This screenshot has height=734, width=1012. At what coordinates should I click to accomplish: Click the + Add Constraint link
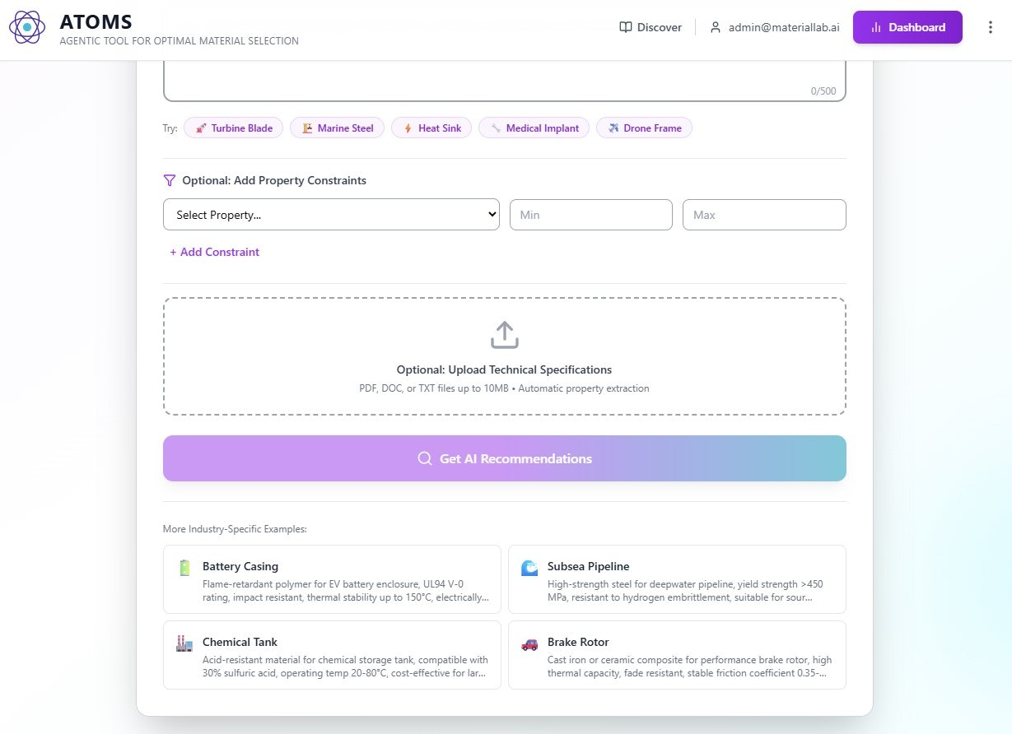pyautogui.click(x=214, y=252)
